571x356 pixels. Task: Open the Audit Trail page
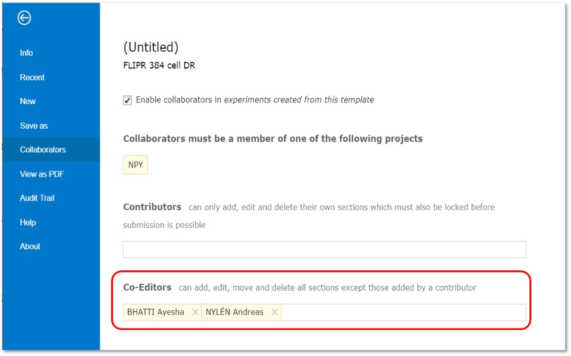[37, 198]
